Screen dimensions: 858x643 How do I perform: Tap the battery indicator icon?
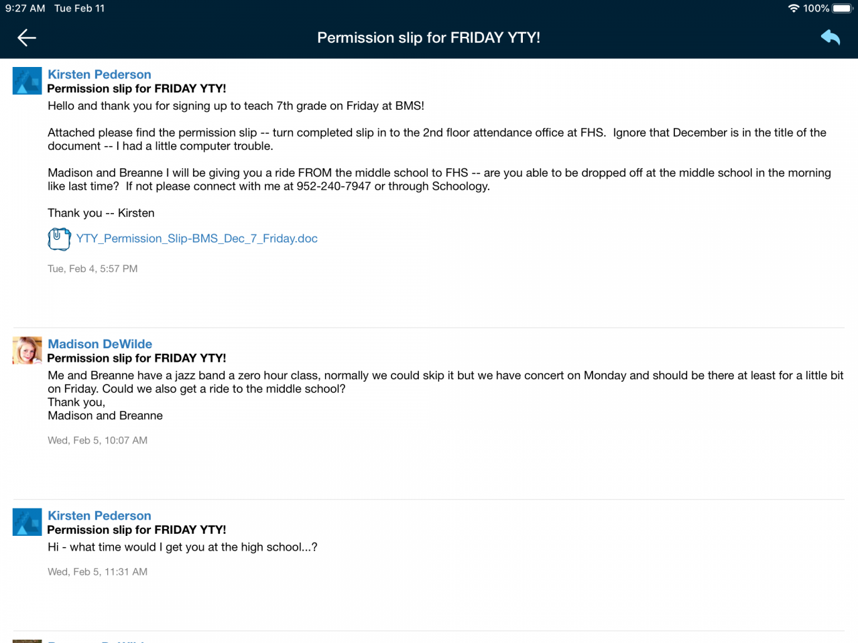tap(842, 9)
